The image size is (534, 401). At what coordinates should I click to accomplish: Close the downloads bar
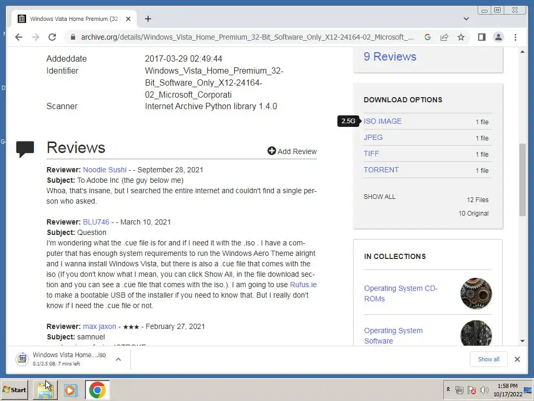point(517,359)
